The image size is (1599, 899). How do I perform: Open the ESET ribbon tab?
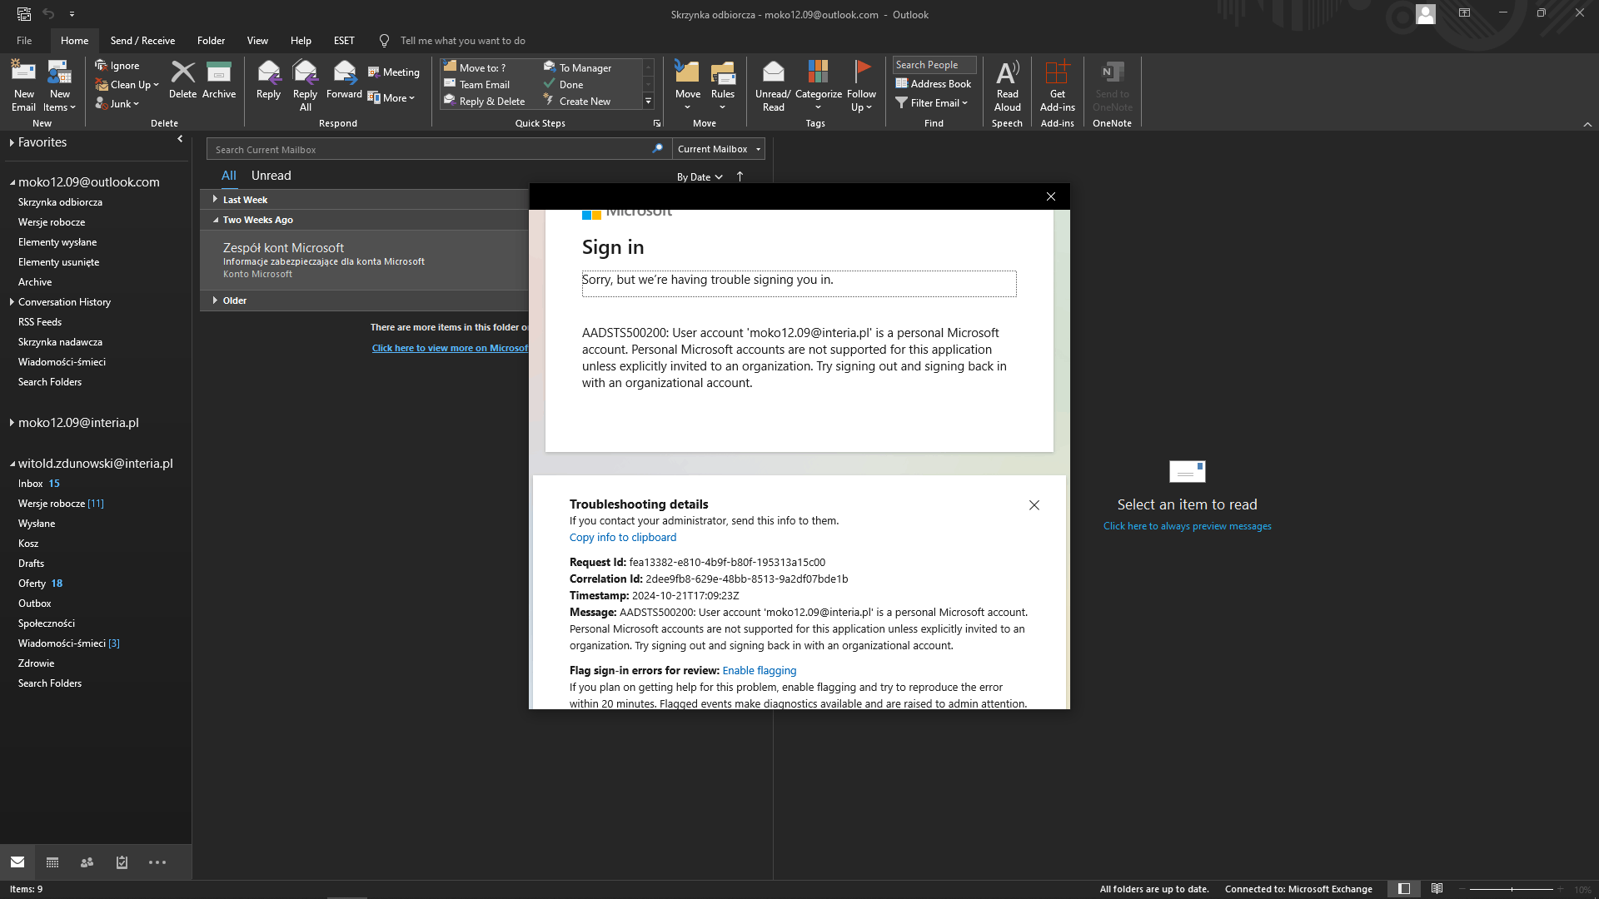(x=344, y=40)
